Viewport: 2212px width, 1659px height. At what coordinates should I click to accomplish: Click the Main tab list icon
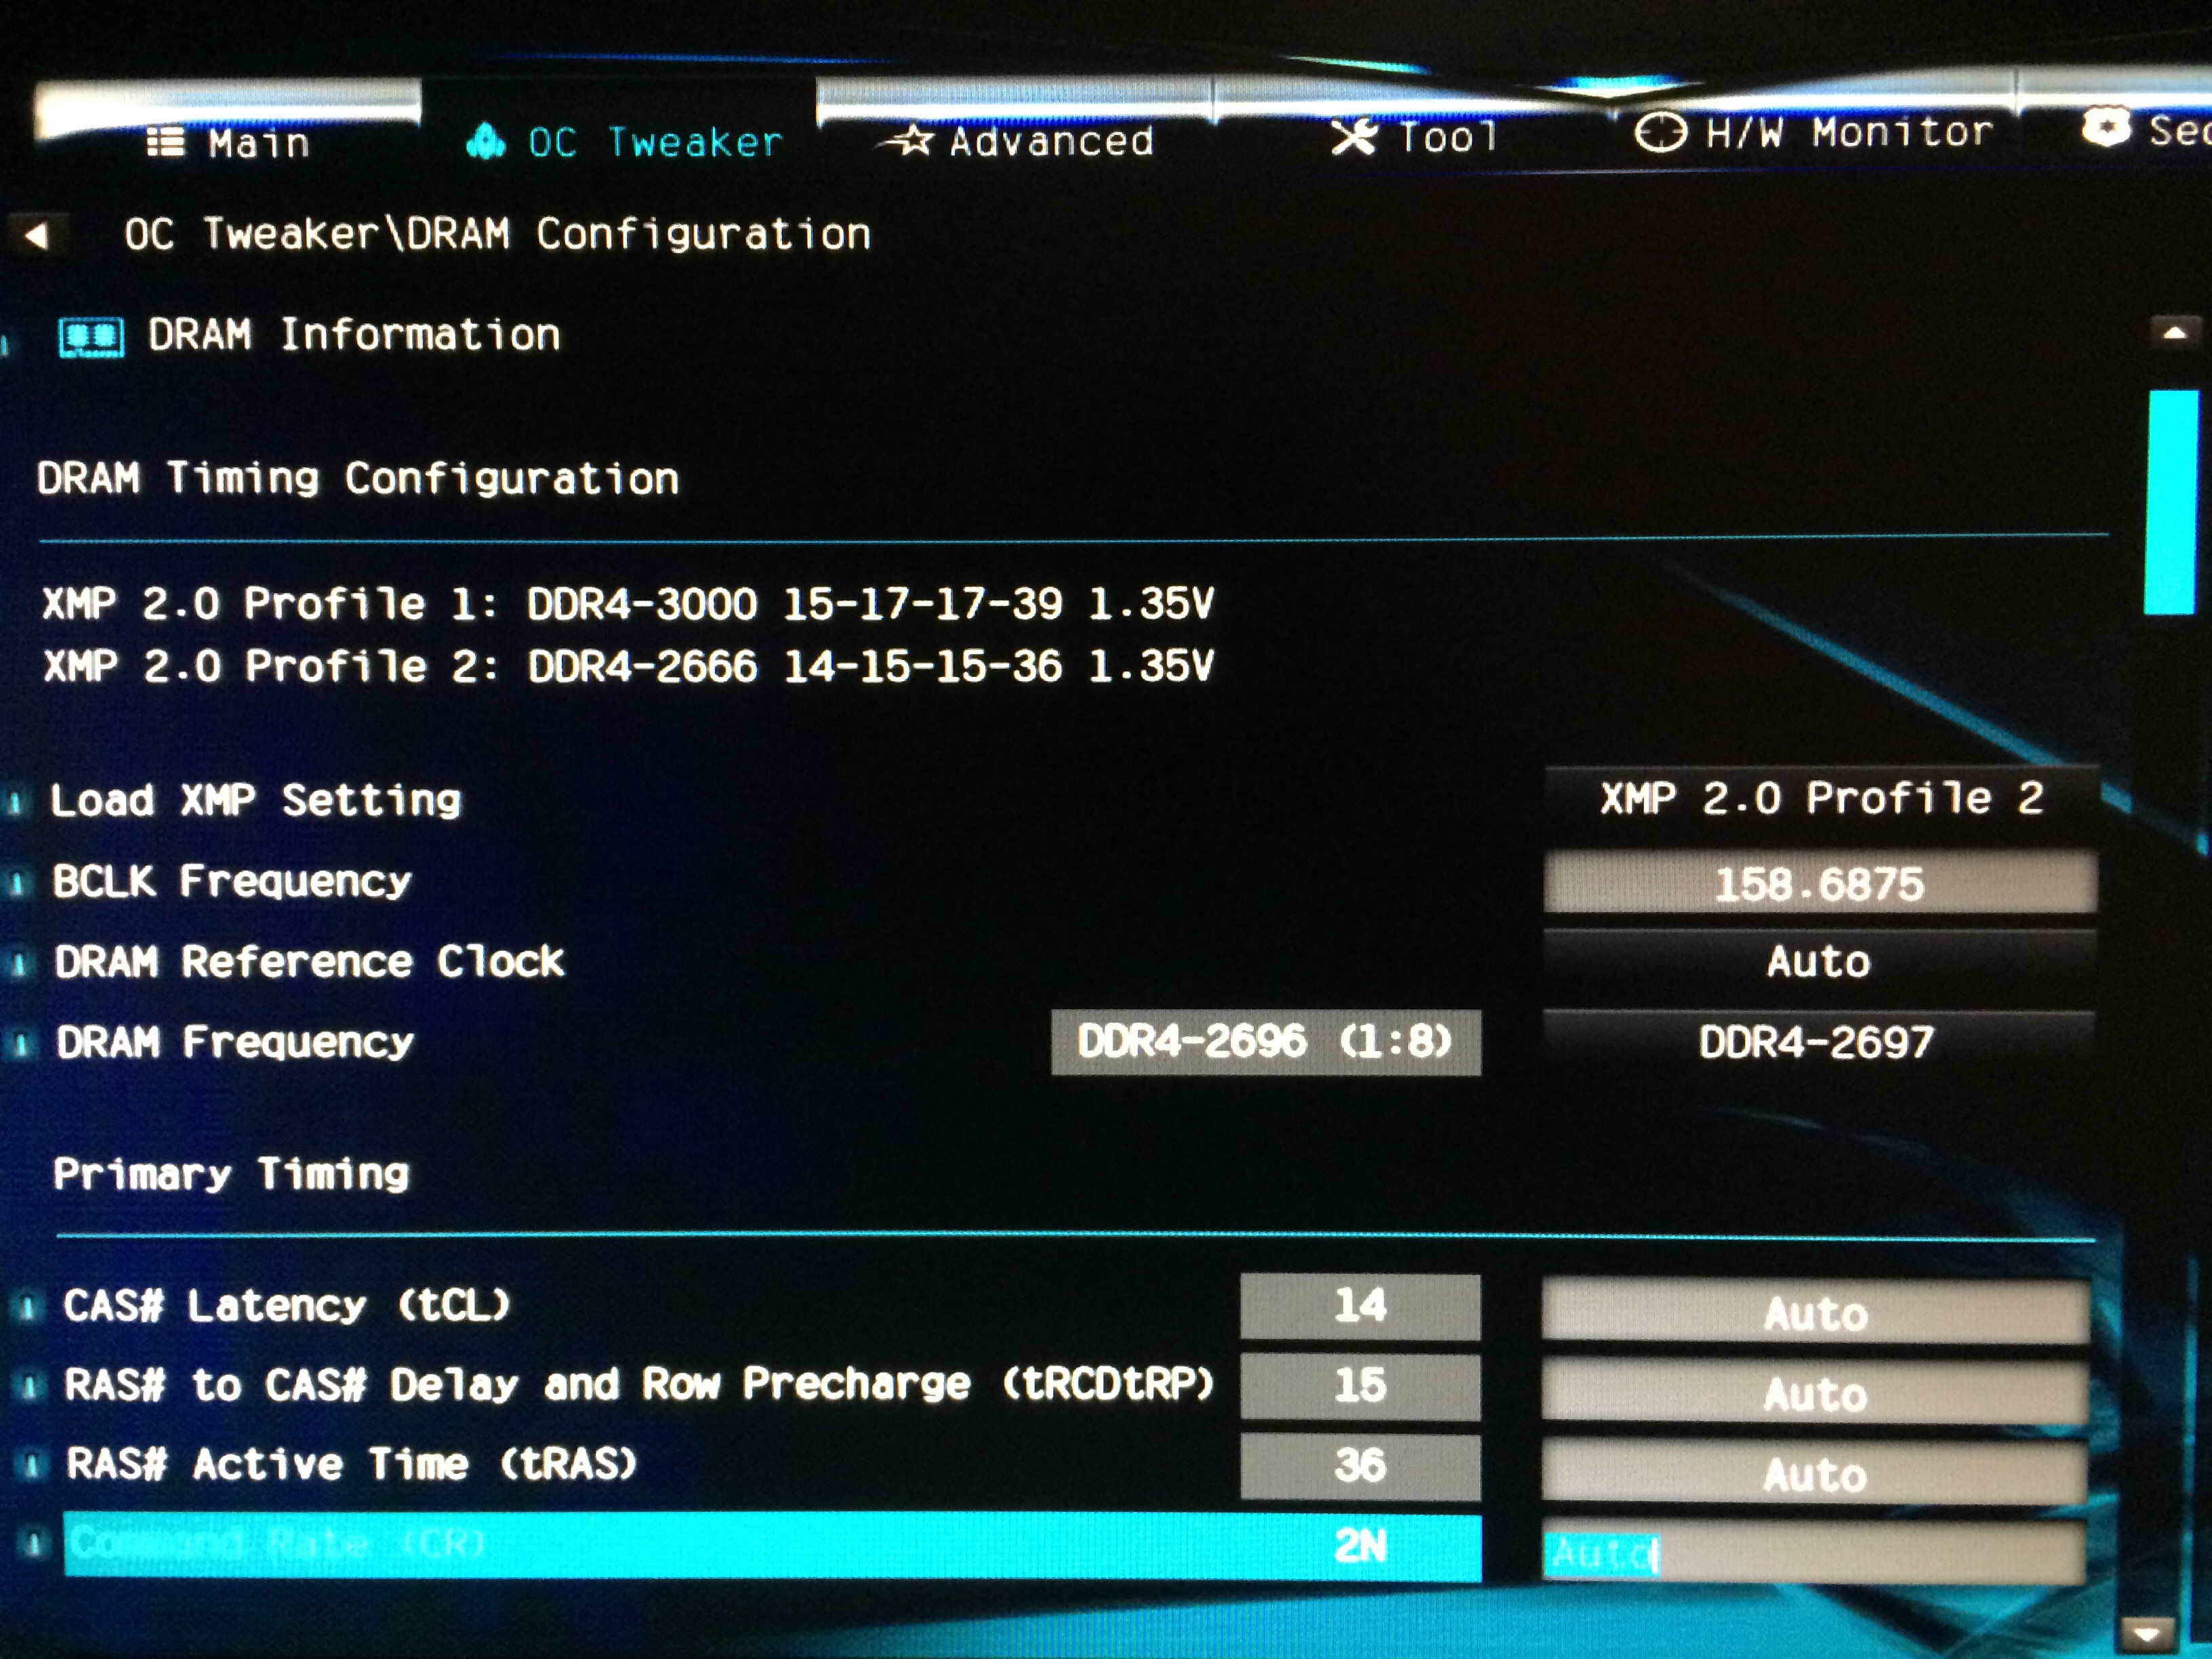[x=165, y=142]
